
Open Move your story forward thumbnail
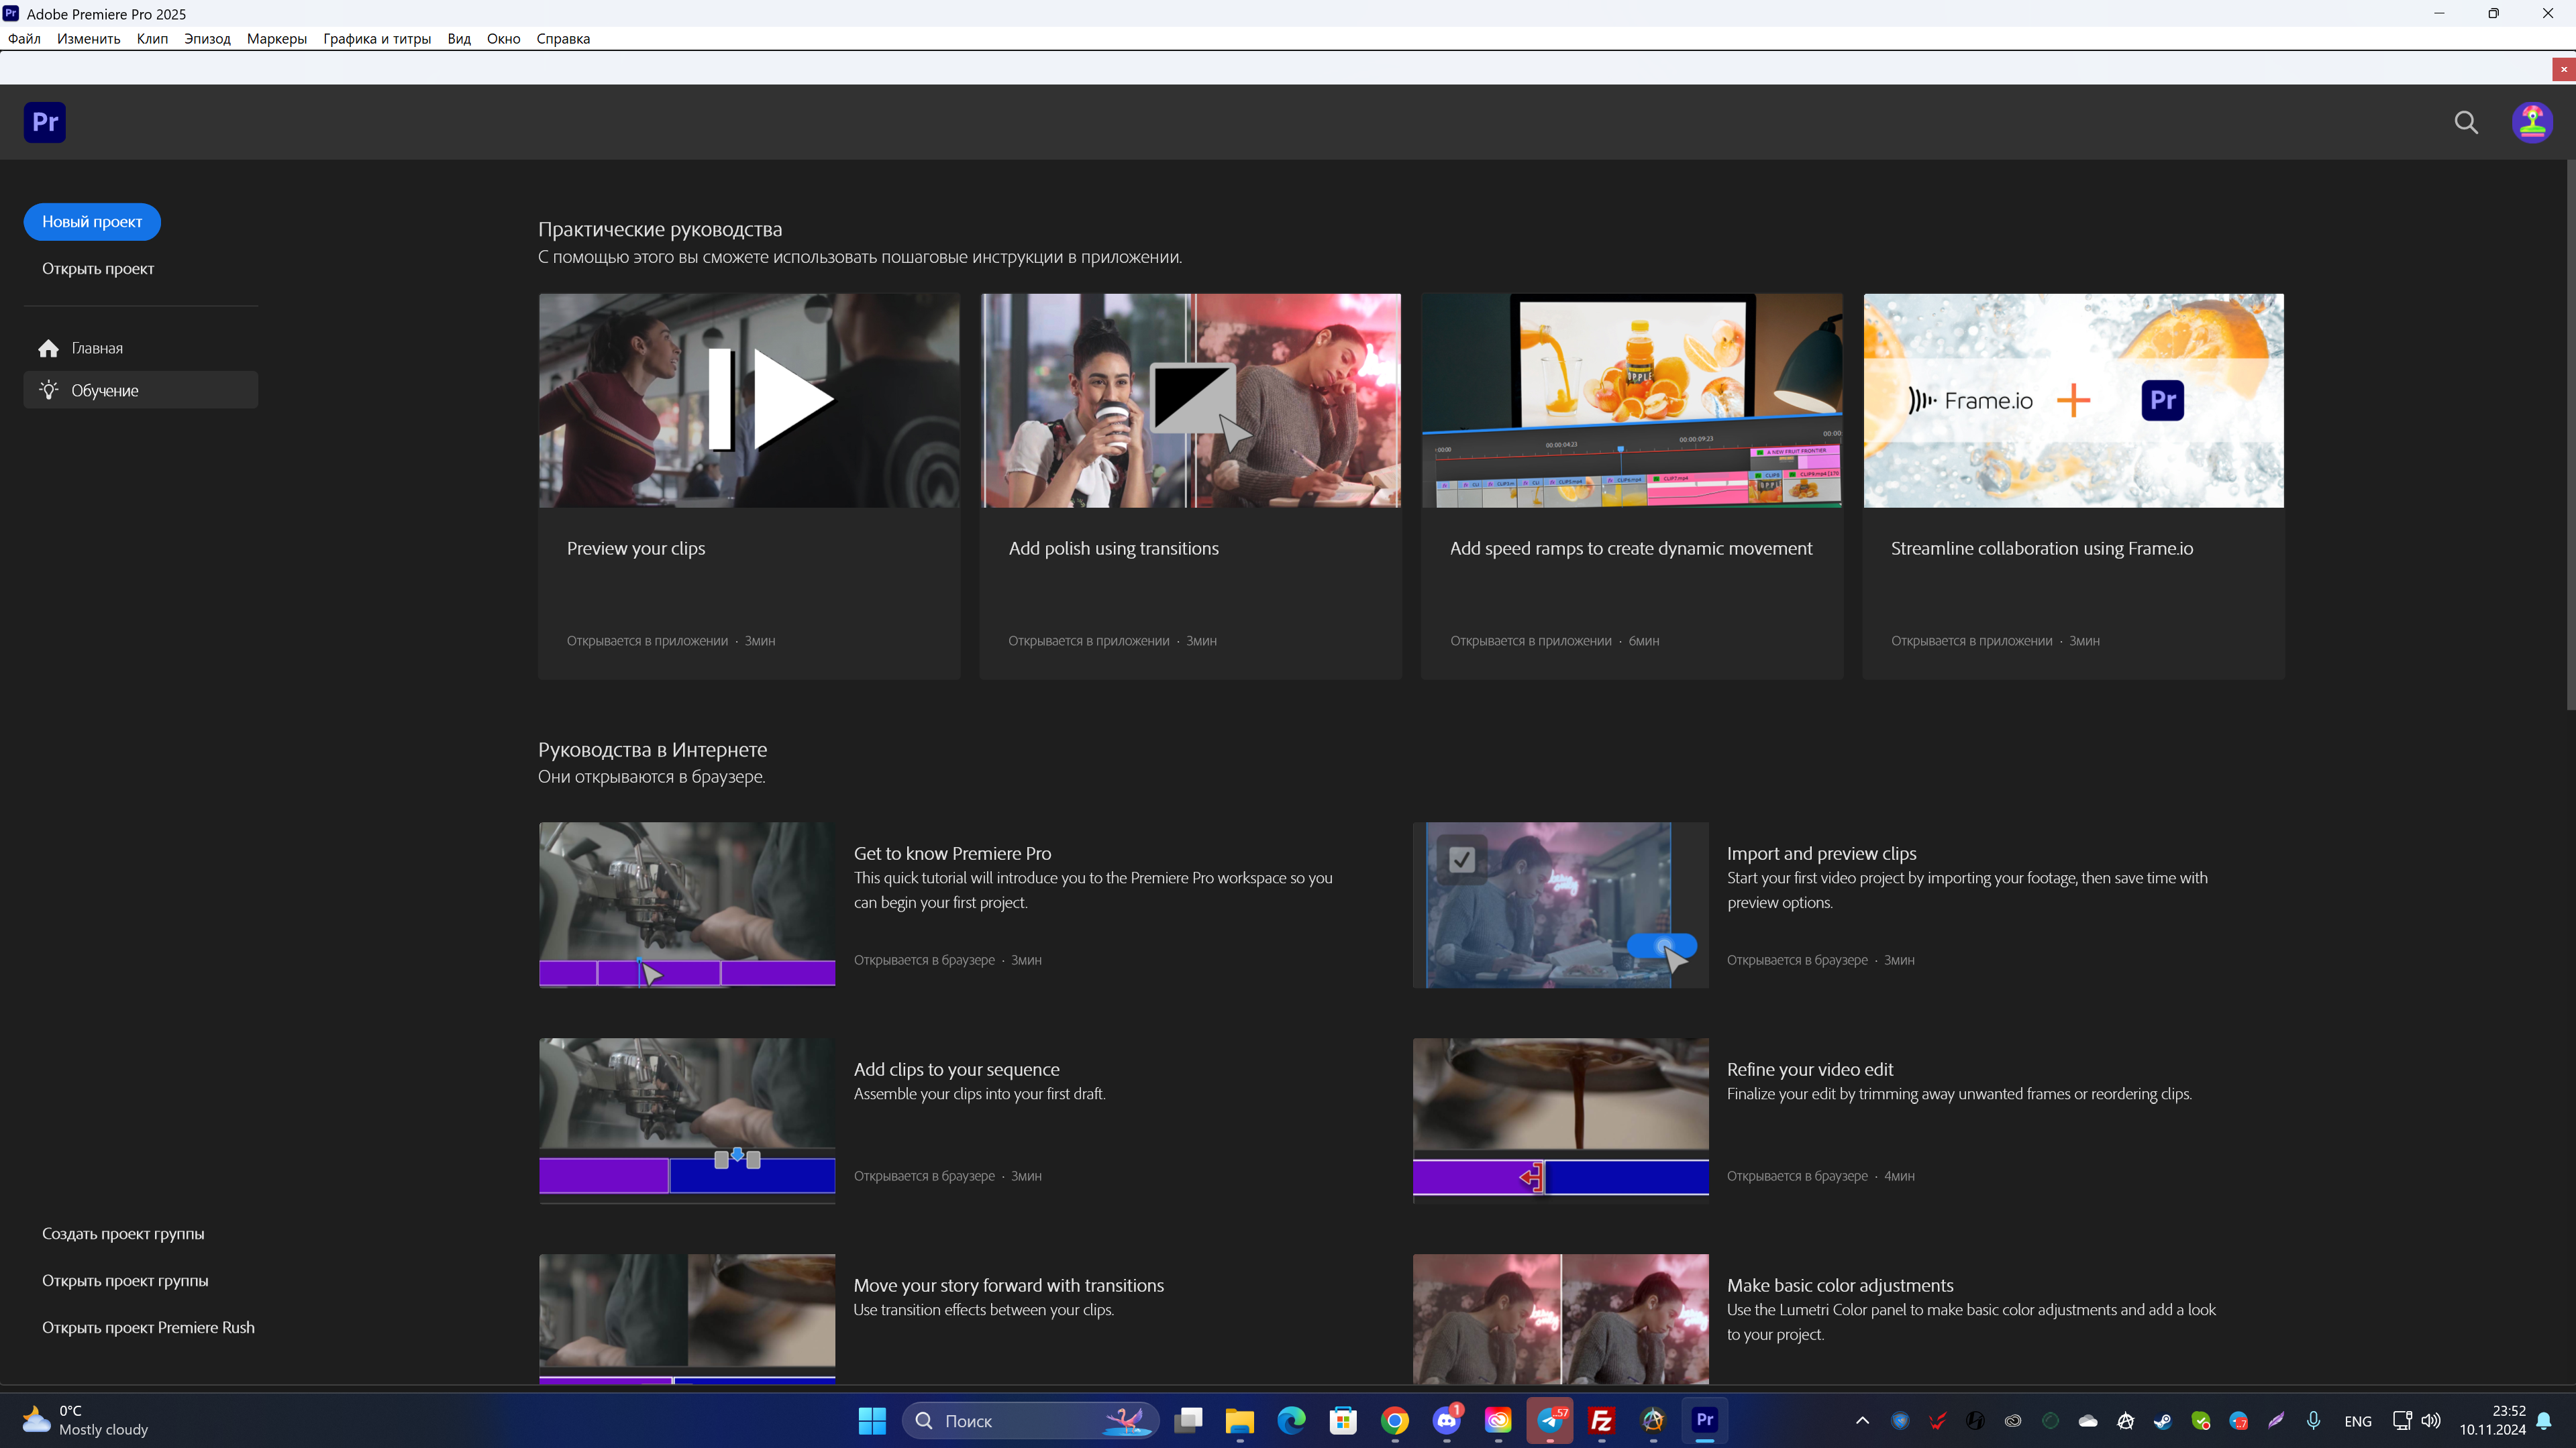[x=687, y=1319]
